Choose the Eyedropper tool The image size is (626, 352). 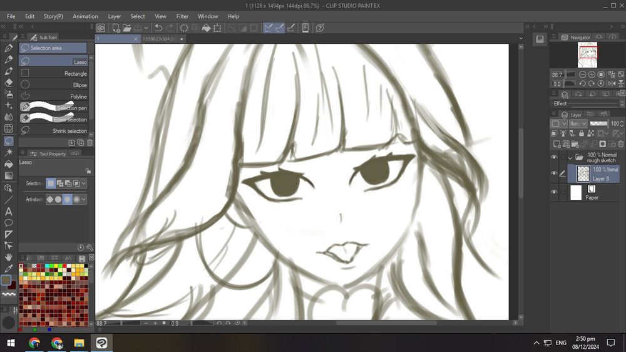(9, 269)
